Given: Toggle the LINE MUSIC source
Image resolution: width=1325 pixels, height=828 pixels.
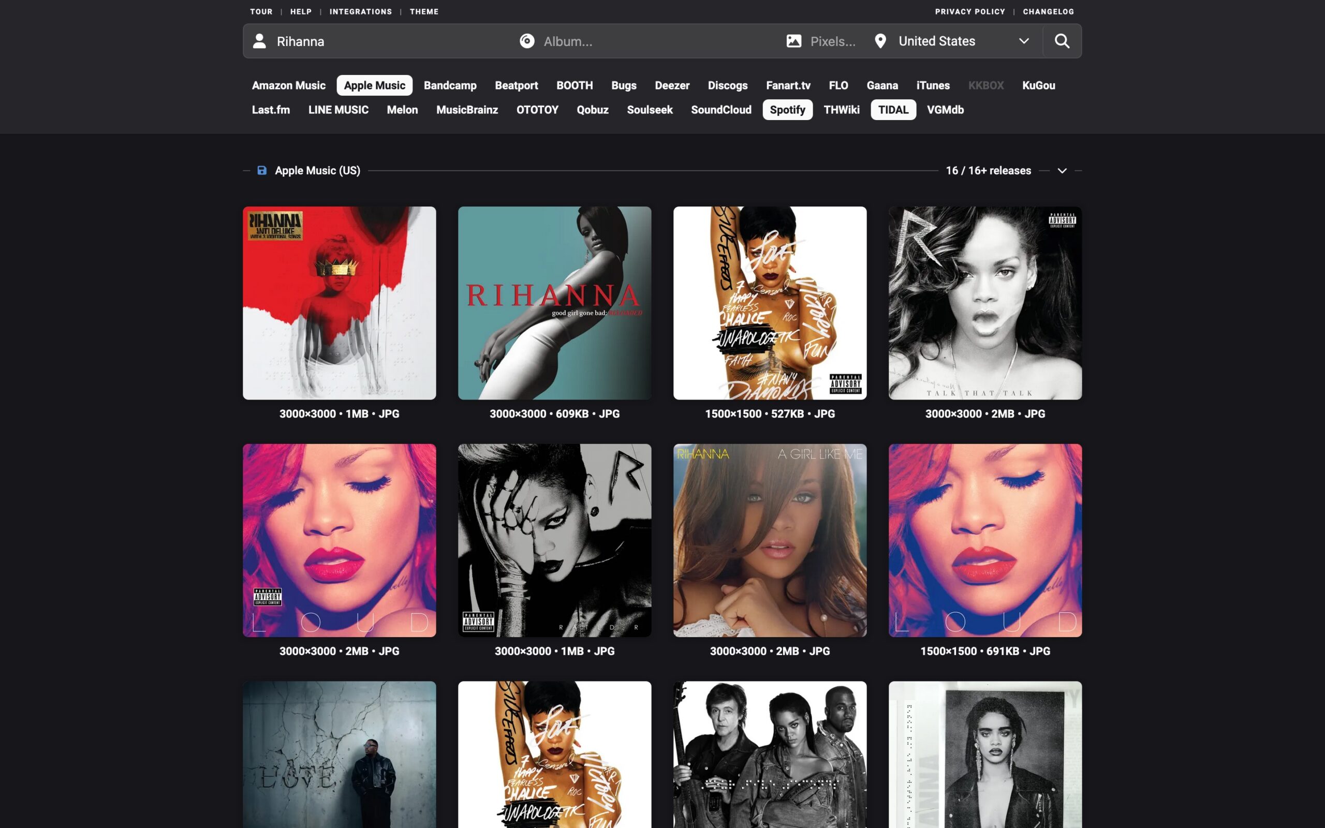Looking at the screenshot, I should [338, 110].
